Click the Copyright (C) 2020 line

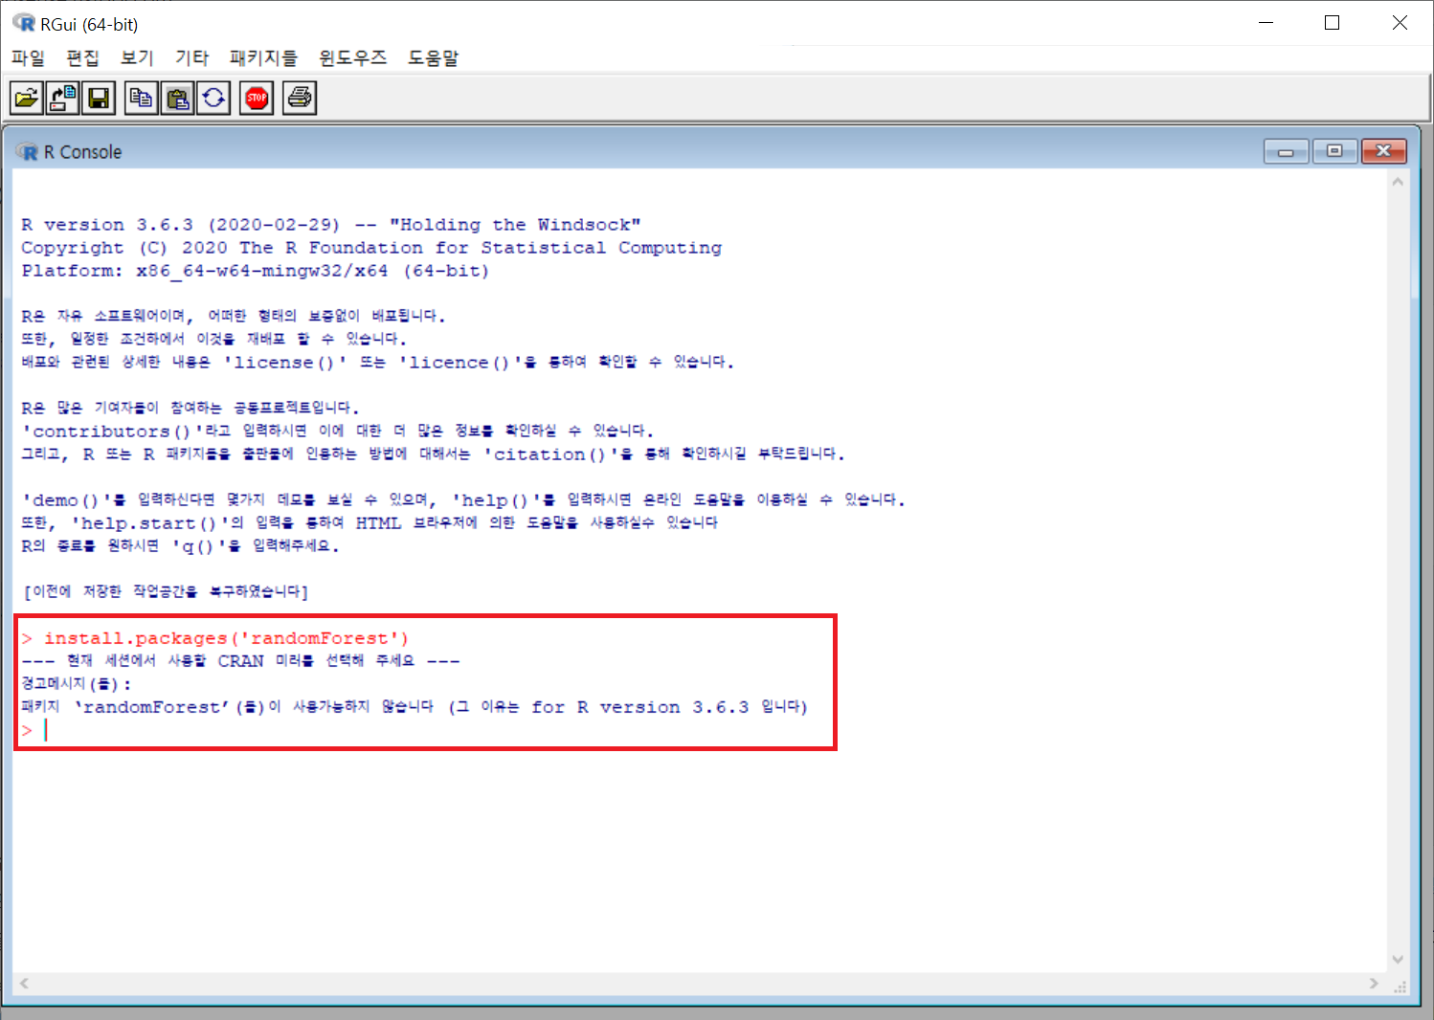[x=371, y=248]
